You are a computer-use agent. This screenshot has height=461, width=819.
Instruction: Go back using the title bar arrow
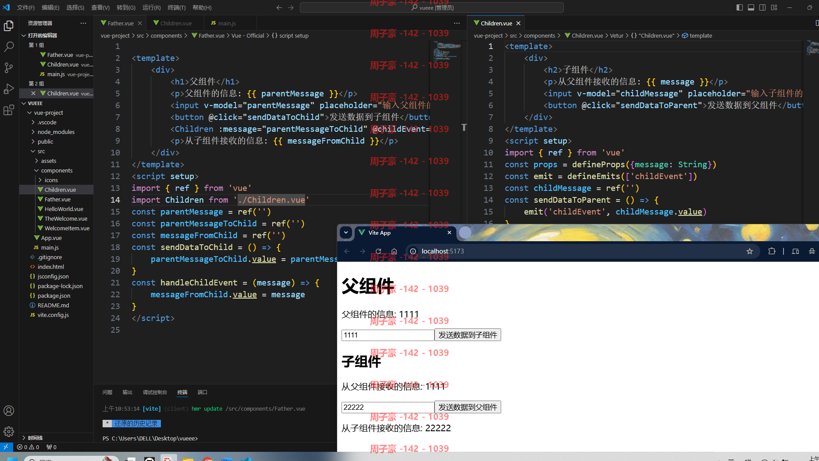279,7
